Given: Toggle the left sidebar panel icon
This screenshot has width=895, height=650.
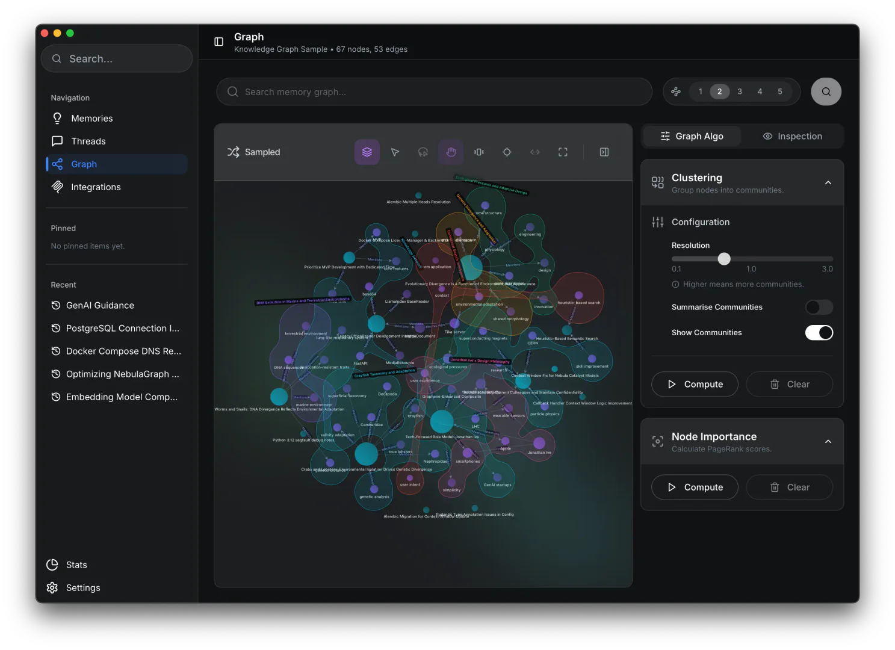Looking at the screenshot, I should point(219,42).
